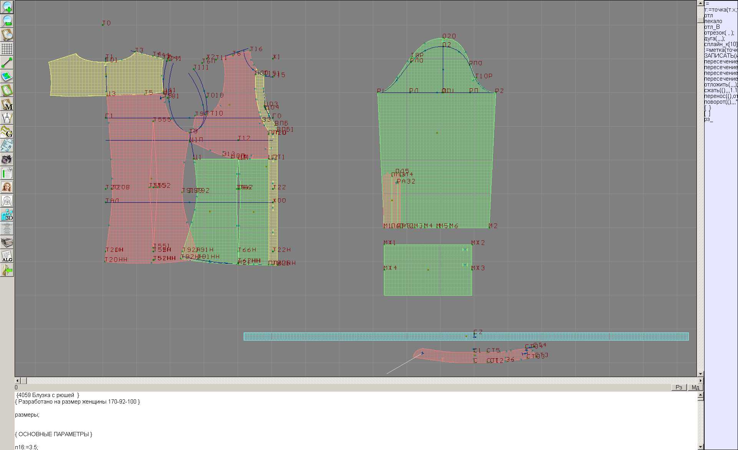
Task: Click the exit door arrow icon
Action: point(7,270)
